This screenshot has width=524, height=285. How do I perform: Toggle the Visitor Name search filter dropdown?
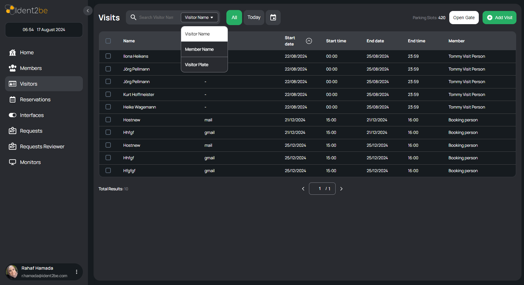pos(199,17)
